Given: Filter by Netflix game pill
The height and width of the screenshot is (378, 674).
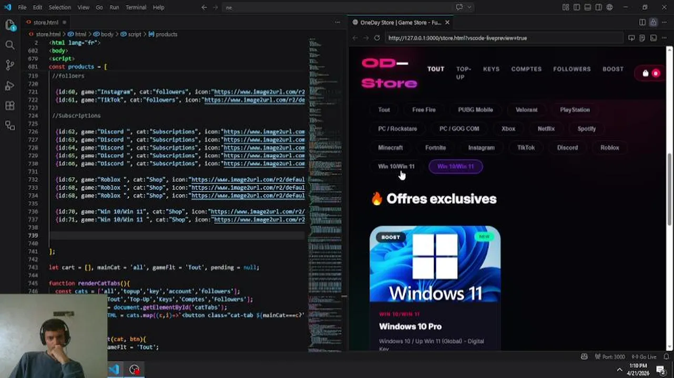Looking at the screenshot, I should pos(546,129).
